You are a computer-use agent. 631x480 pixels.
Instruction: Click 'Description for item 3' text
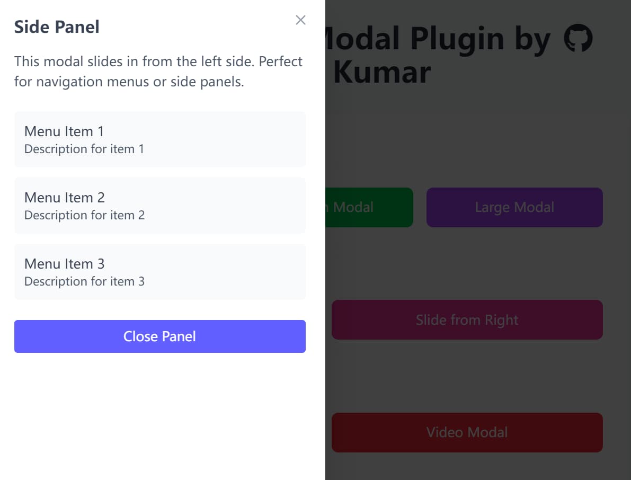(x=84, y=282)
